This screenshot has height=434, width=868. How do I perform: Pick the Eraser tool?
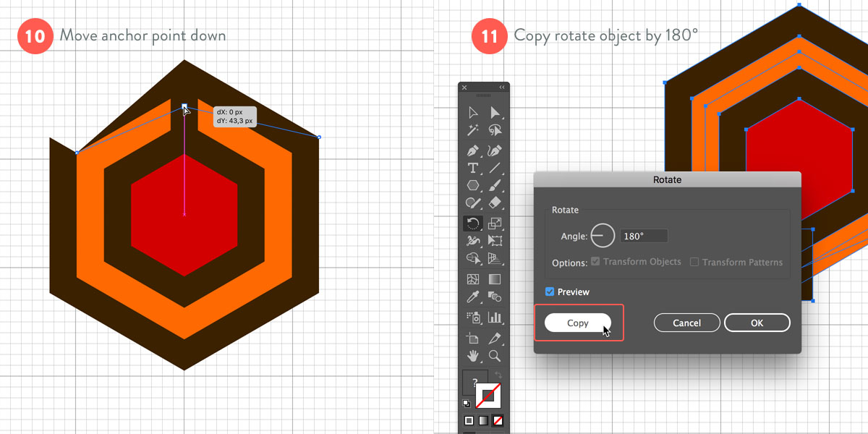(x=495, y=203)
